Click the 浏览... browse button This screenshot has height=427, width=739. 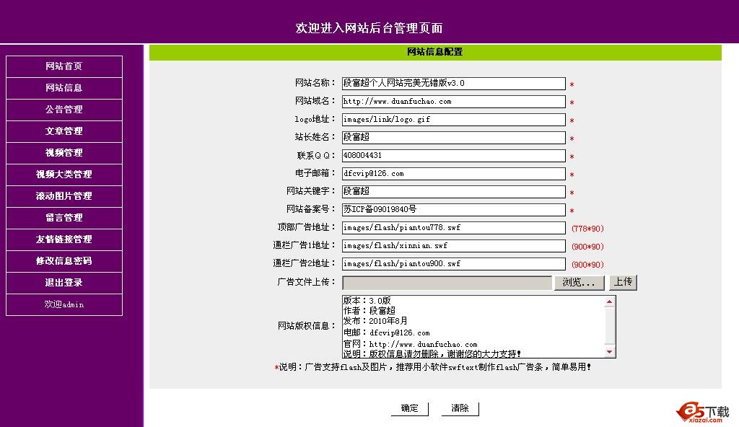579,283
